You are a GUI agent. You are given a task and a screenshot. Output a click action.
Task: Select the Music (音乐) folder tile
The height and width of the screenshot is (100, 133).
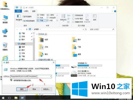point(43,54)
